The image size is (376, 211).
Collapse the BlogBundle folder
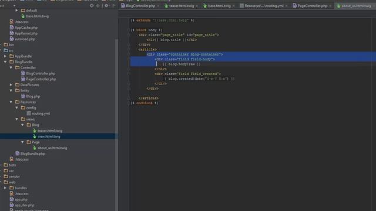[5, 62]
